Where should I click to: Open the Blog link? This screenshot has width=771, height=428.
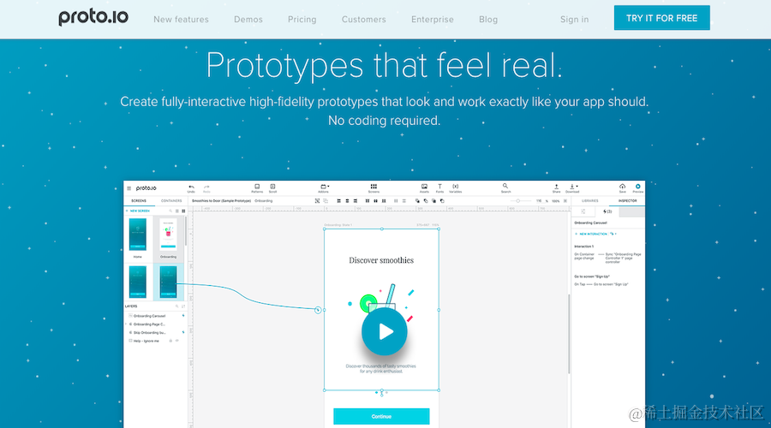tap(488, 19)
